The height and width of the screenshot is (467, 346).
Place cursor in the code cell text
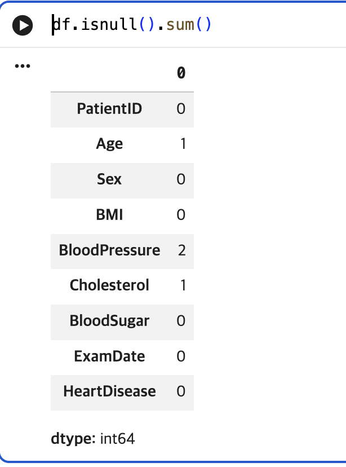click(131, 24)
